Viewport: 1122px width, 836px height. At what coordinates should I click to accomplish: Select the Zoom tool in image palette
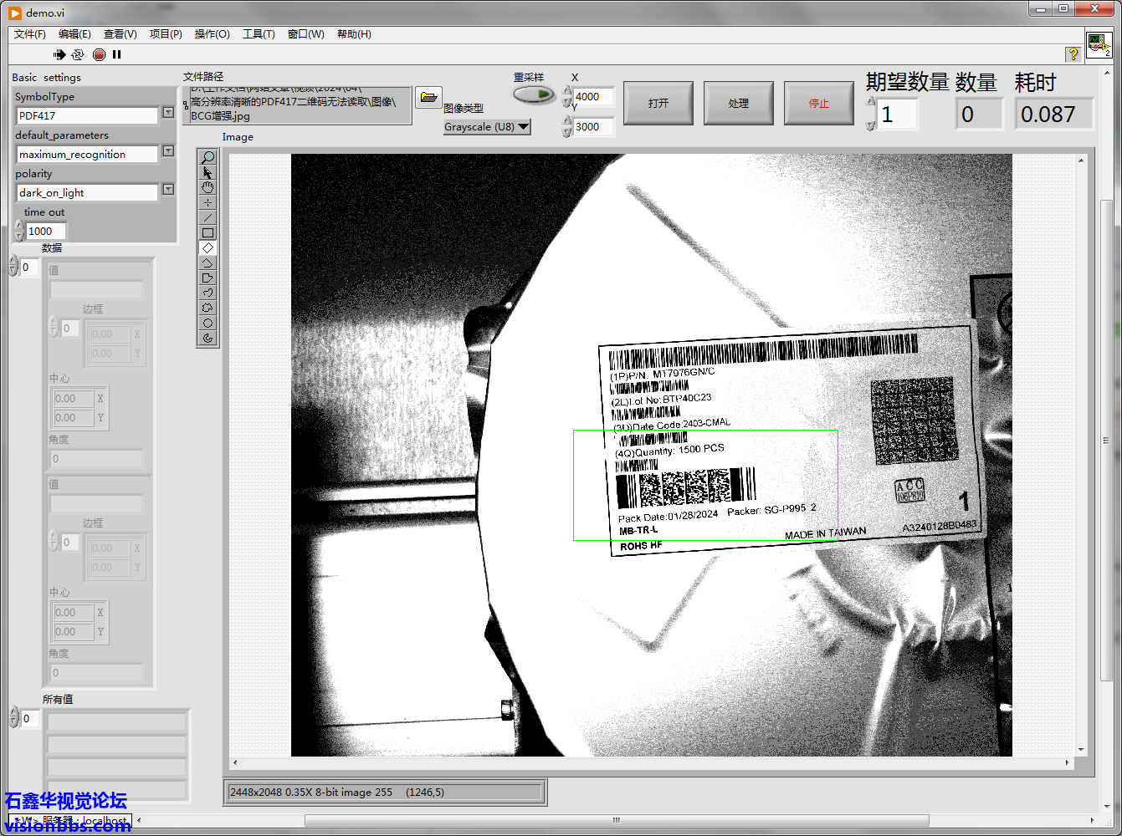207,157
